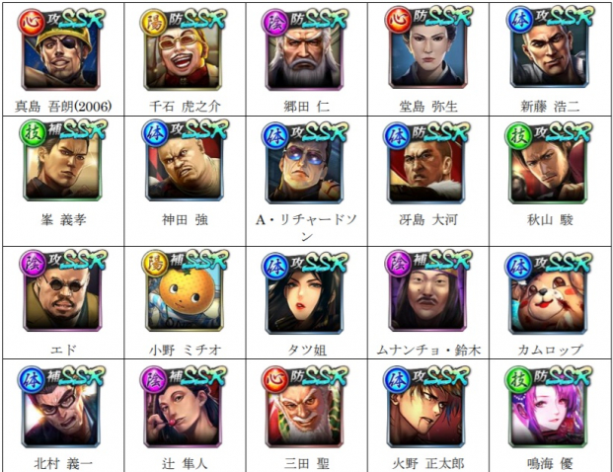Click the カムロップ bear mascot card
The height and width of the screenshot is (472, 613).
tap(548, 293)
